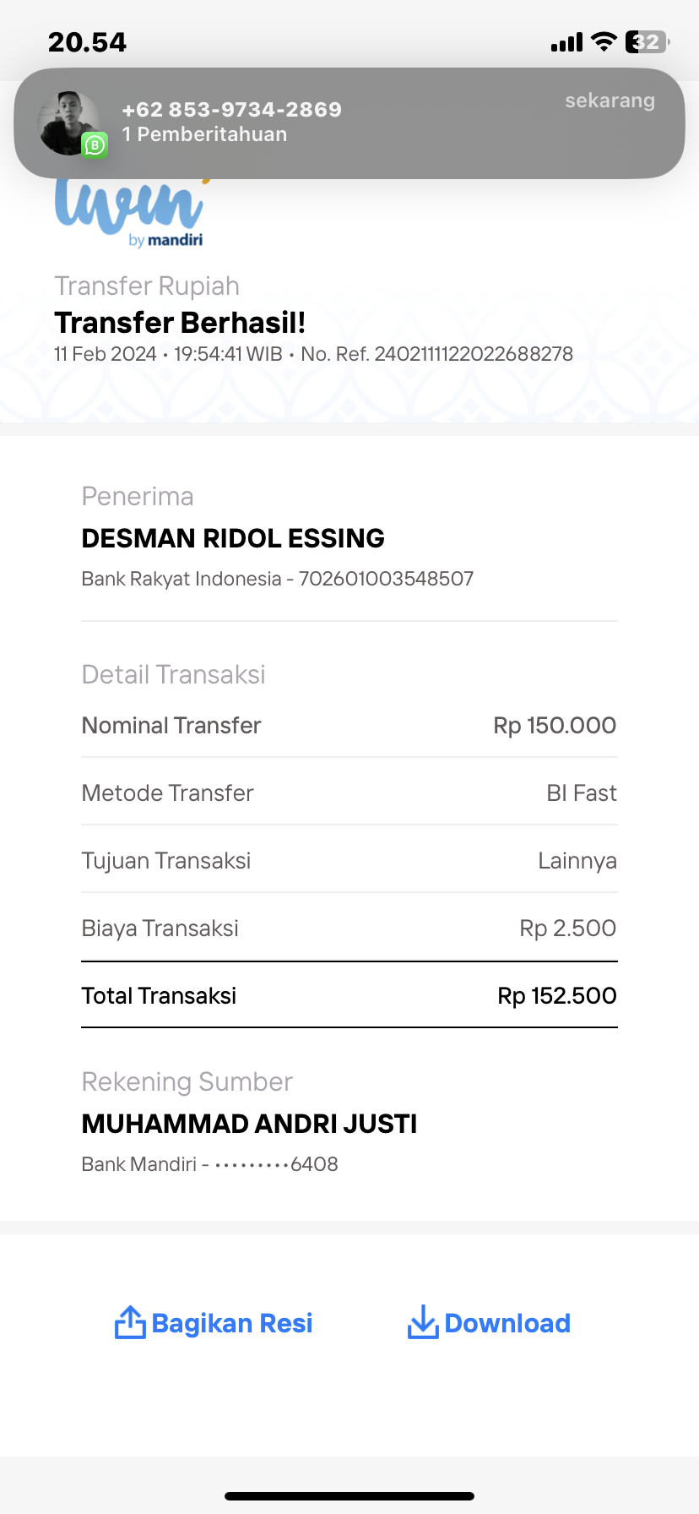Tap recipient name DESMAN RIDOL ESSING
The width and height of the screenshot is (699, 1514).
pyautogui.click(x=233, y=538)
